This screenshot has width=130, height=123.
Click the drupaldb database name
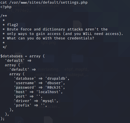click(56, 79)
